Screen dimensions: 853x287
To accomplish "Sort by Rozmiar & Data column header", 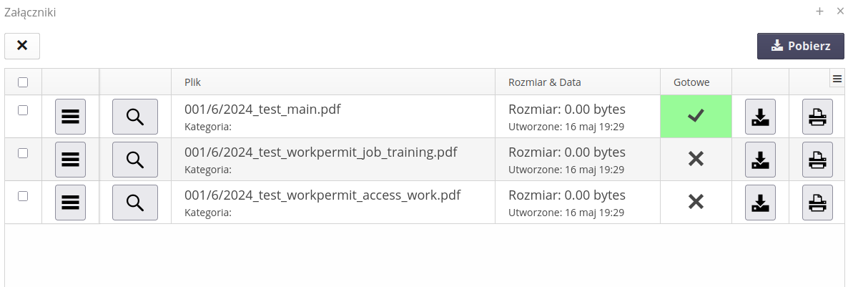I will click(x=544, y=82).
